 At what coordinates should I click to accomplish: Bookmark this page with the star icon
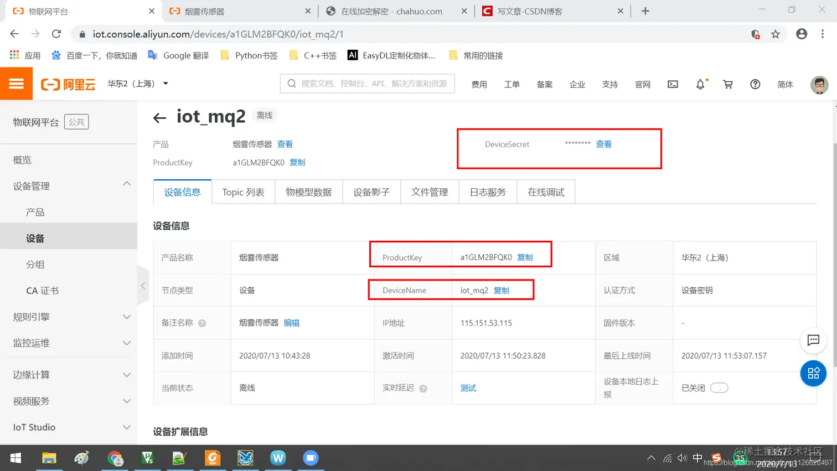pos(776,34)
